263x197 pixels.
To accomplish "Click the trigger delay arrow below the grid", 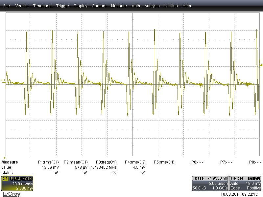I will [x=5, y=158].
